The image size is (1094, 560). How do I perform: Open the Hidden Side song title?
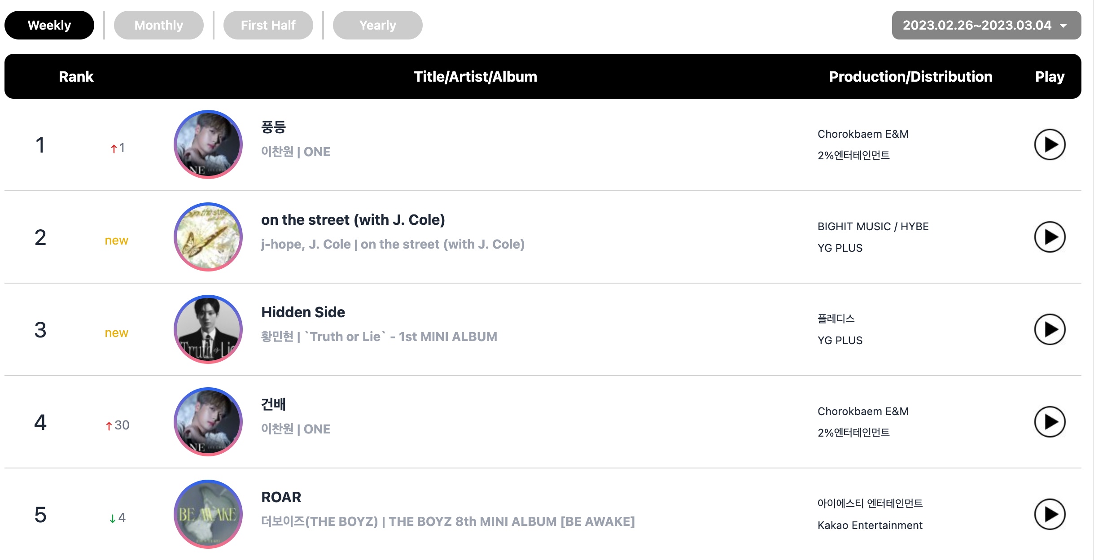(x=303, y=312)
